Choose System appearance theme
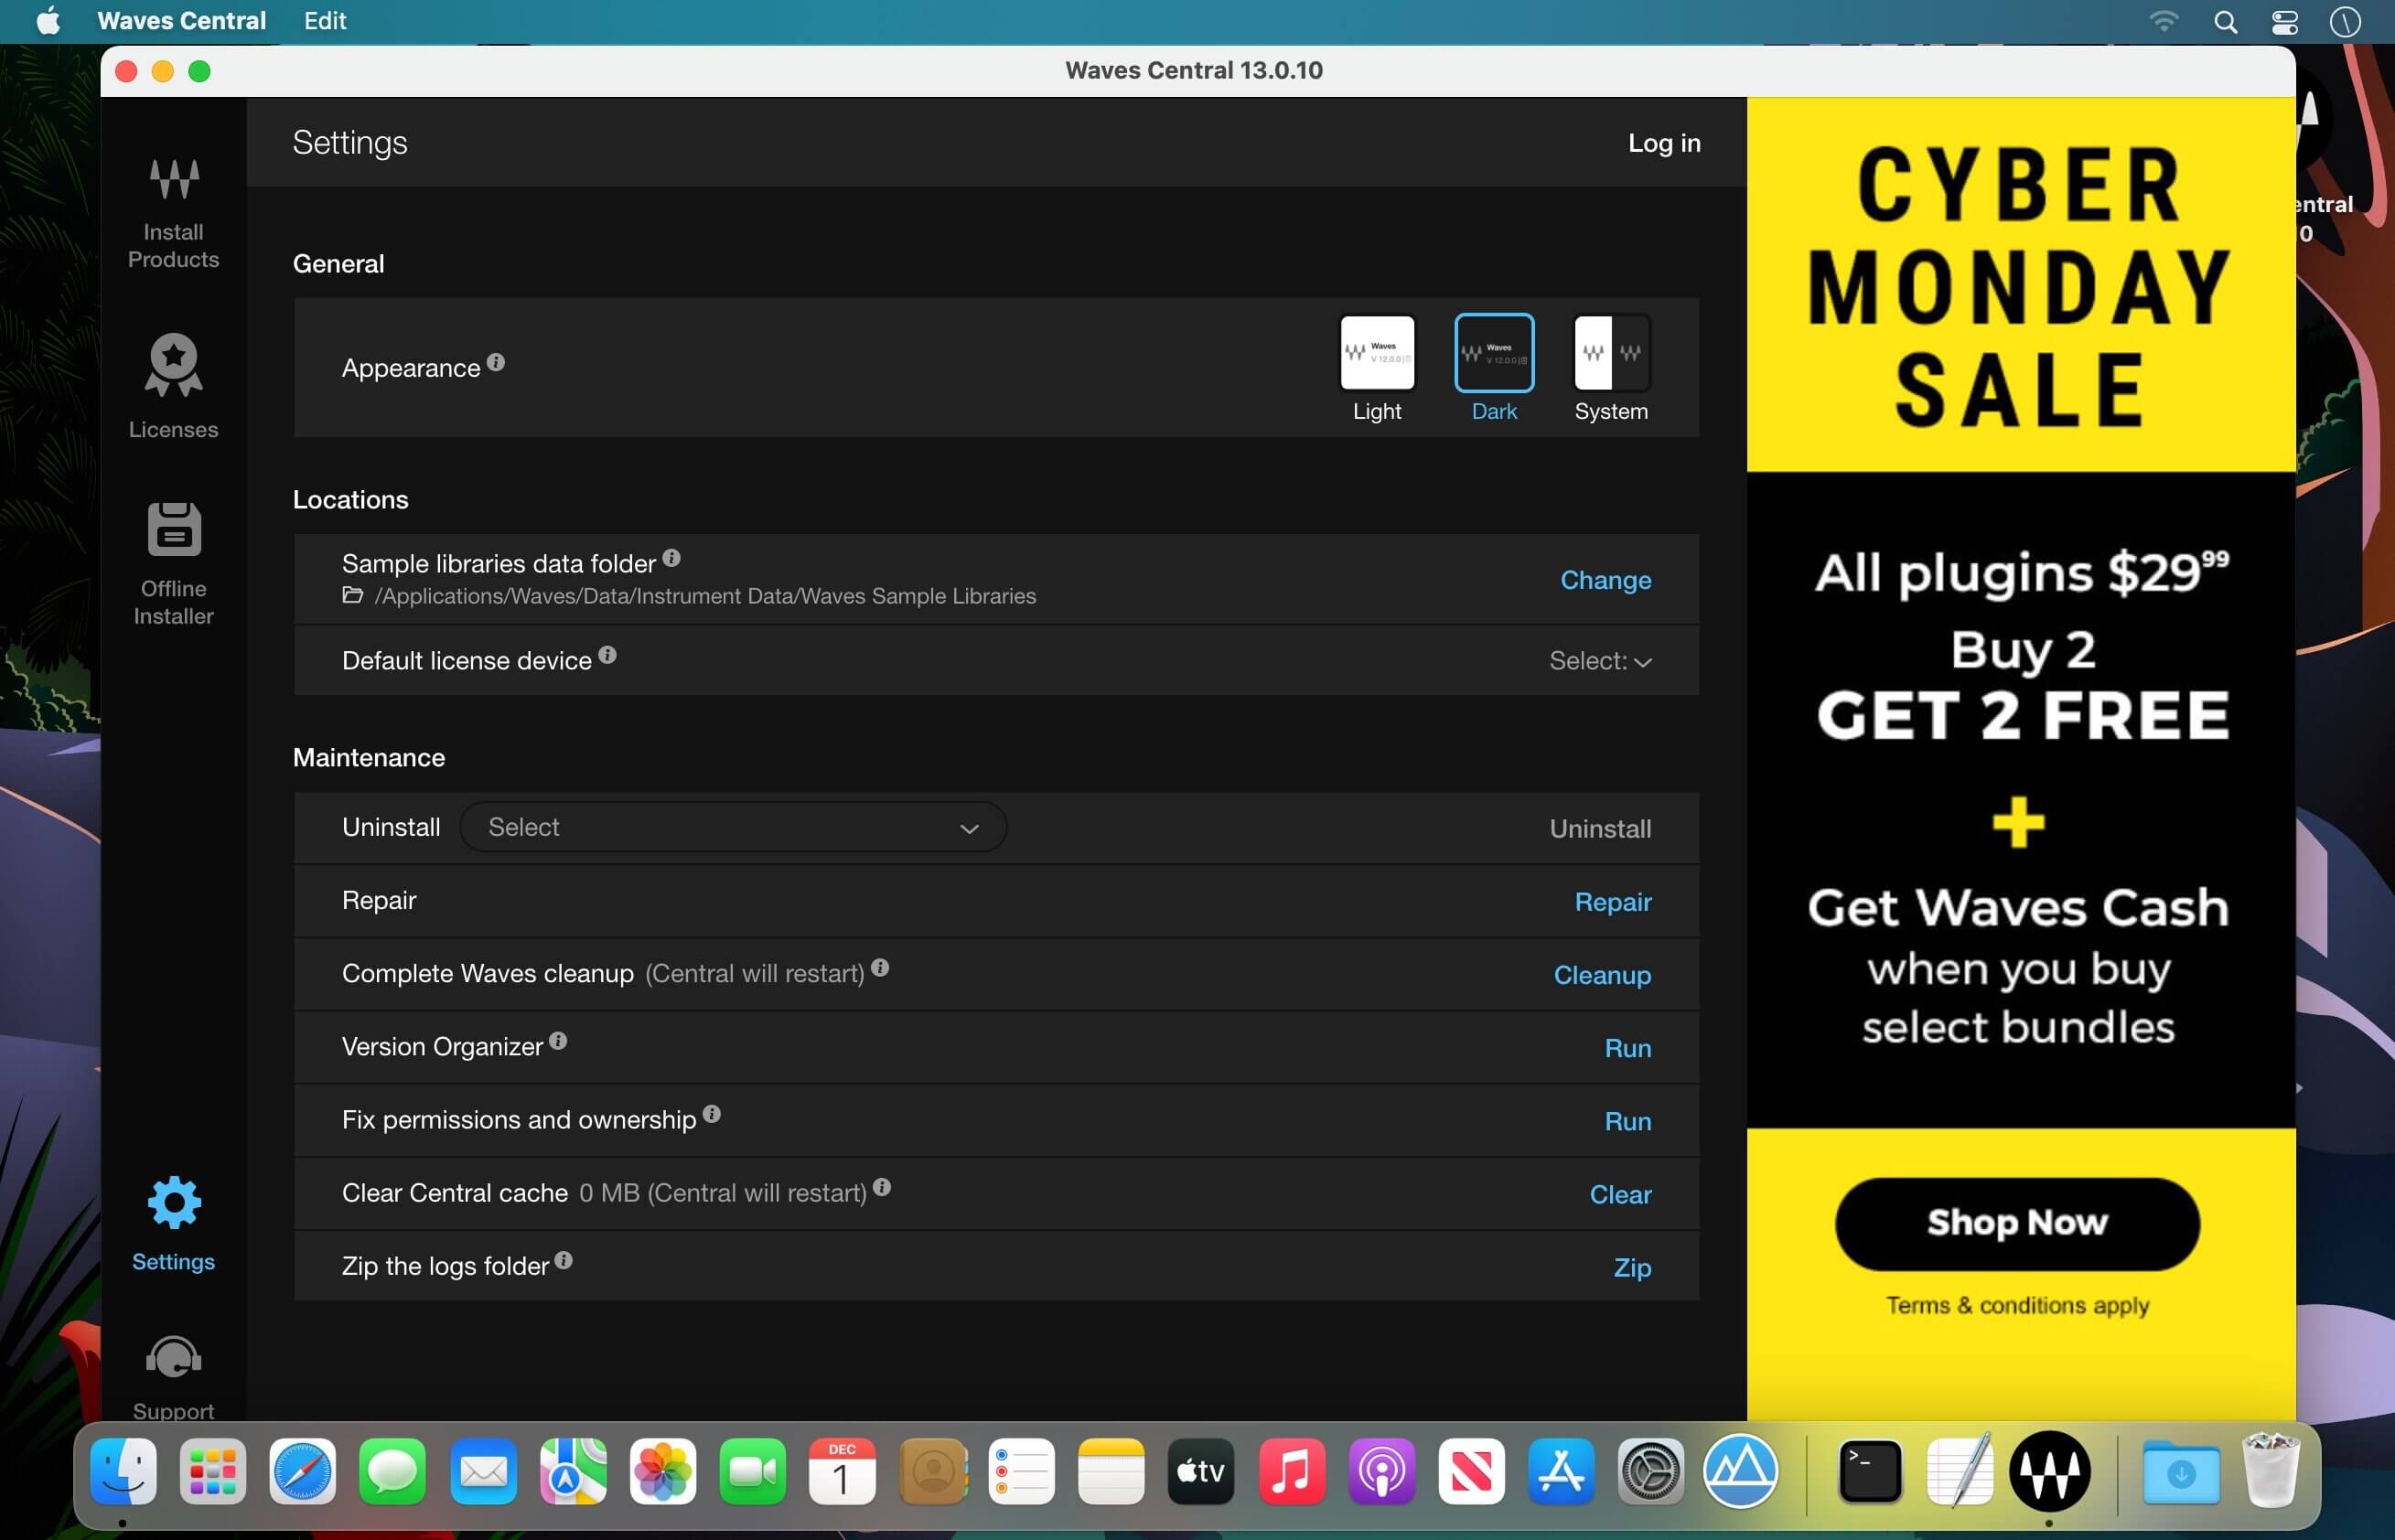The height and width of the screenshot is (1540, 2395). [1611, 368]
